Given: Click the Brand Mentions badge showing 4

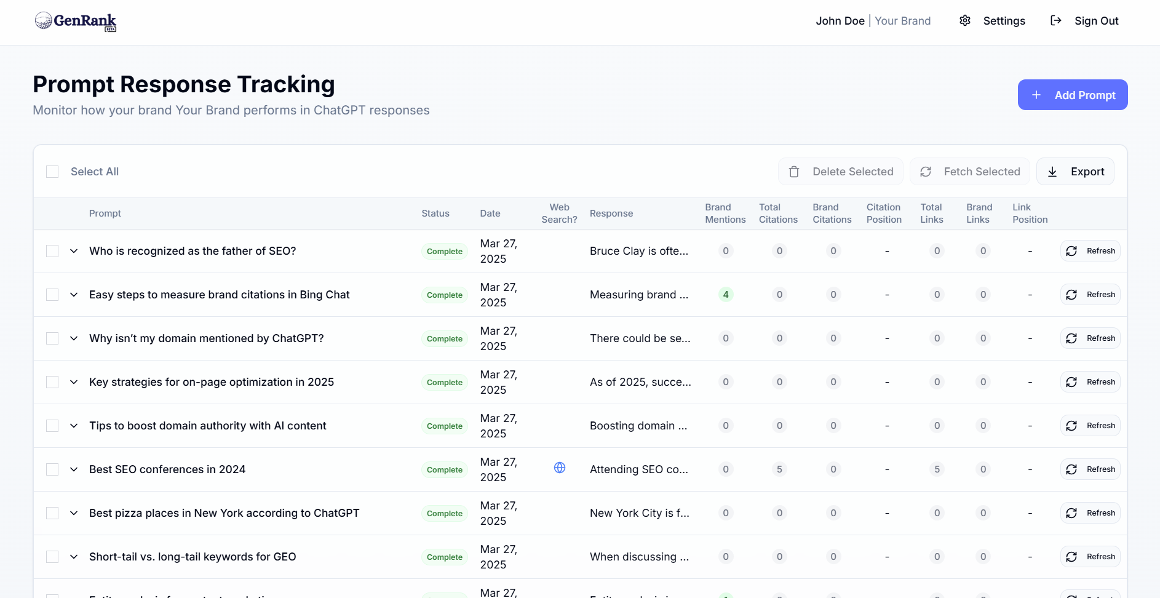Looking at the screenshot, I should [x=726, y=295].
